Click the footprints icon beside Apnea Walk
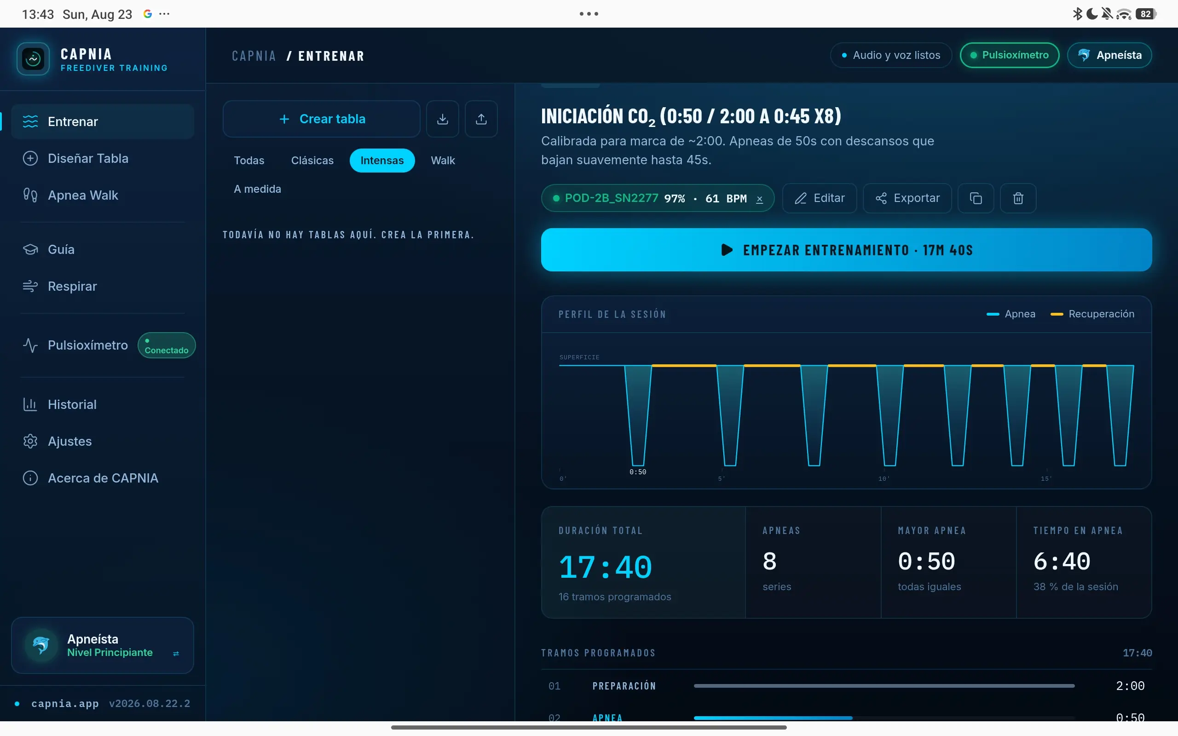 coord(30,195)
